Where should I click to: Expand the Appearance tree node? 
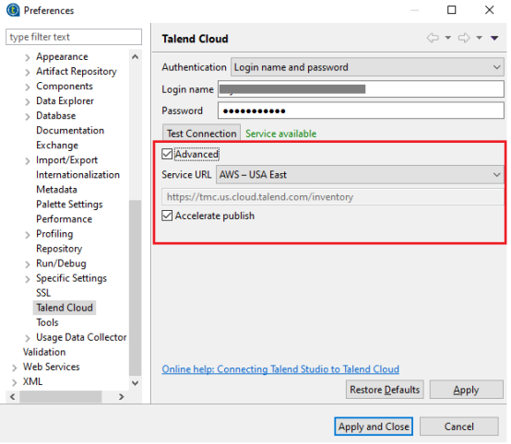tap(28, 58)
